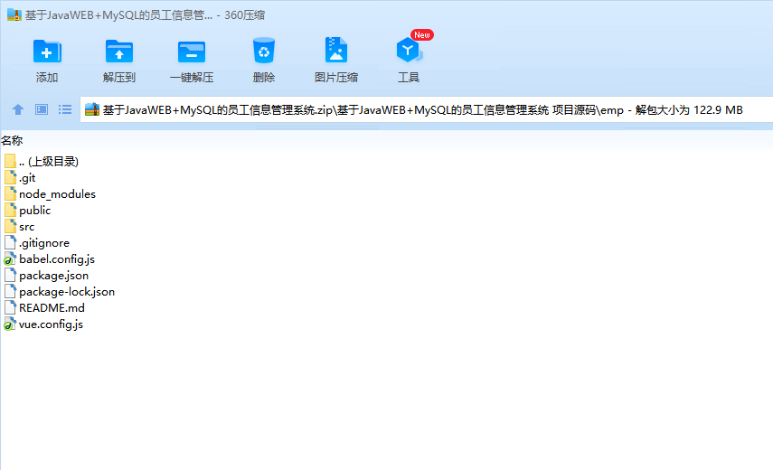Click the folder icon beside src
The width and height of the screenshot is (773, 470).
tap(10, 226)
